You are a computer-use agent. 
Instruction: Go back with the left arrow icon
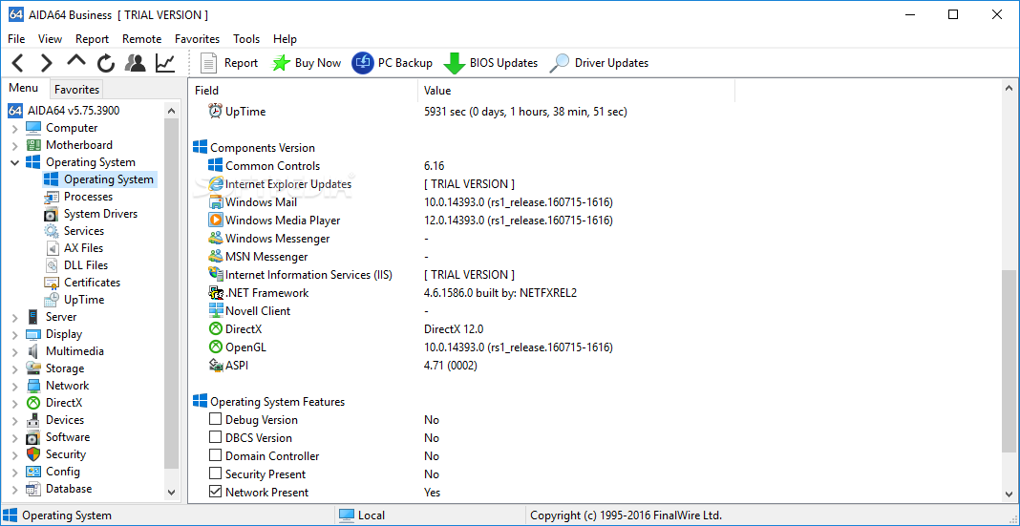click(18, 63)
